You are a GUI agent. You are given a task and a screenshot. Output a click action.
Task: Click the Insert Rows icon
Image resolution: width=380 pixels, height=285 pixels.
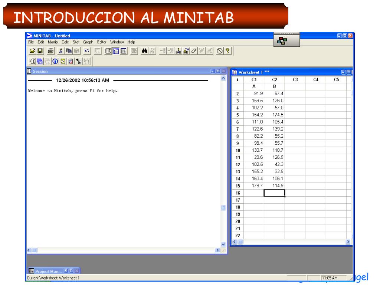pyautogui.click(x=171, y=51)
